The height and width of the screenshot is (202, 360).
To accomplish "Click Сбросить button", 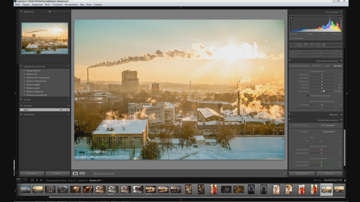I will pos(329,173).
